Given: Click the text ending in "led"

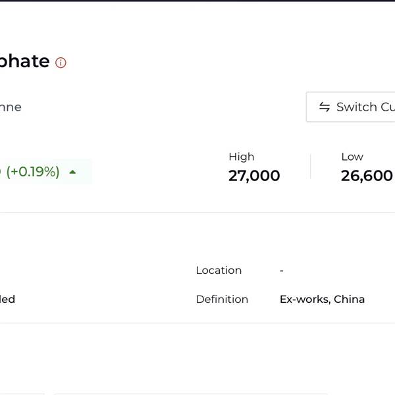Looking at the screenshot, I should (7, 300).
